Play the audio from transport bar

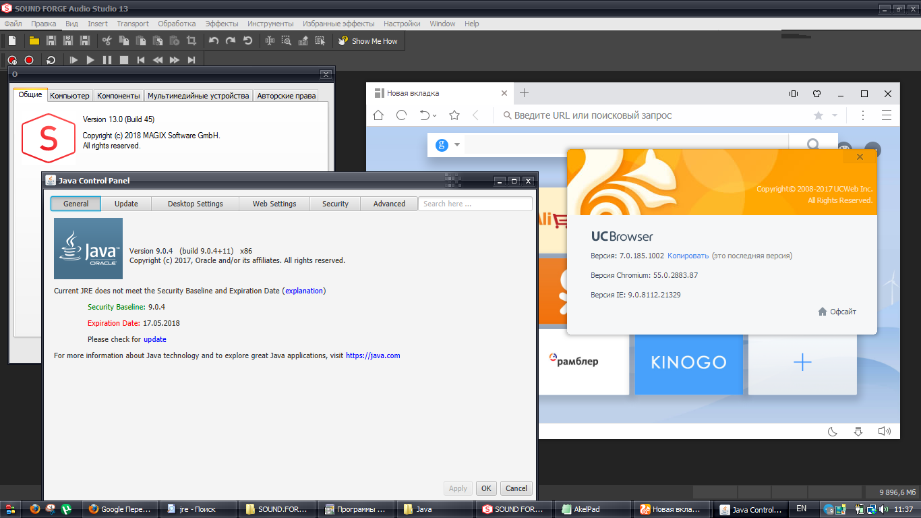[90, 60]
